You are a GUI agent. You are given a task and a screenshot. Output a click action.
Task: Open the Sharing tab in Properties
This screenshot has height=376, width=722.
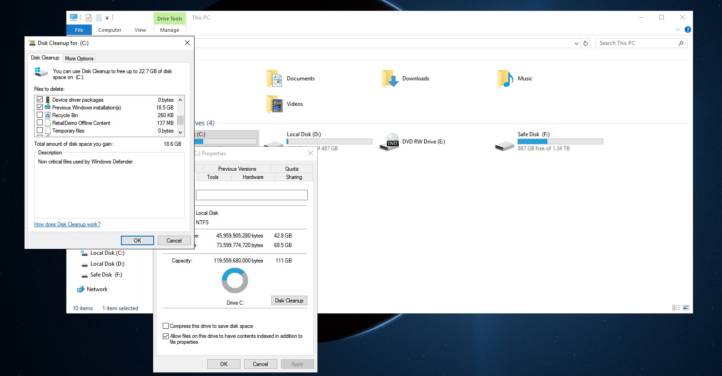294,177
